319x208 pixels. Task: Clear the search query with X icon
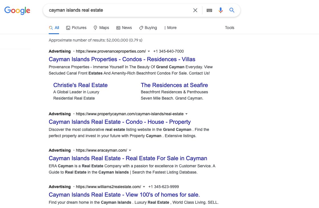(x=195, y=10)
